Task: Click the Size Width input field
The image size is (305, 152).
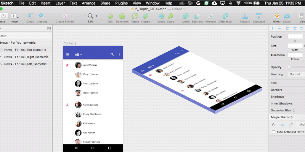Action: [x=295, y=46]
